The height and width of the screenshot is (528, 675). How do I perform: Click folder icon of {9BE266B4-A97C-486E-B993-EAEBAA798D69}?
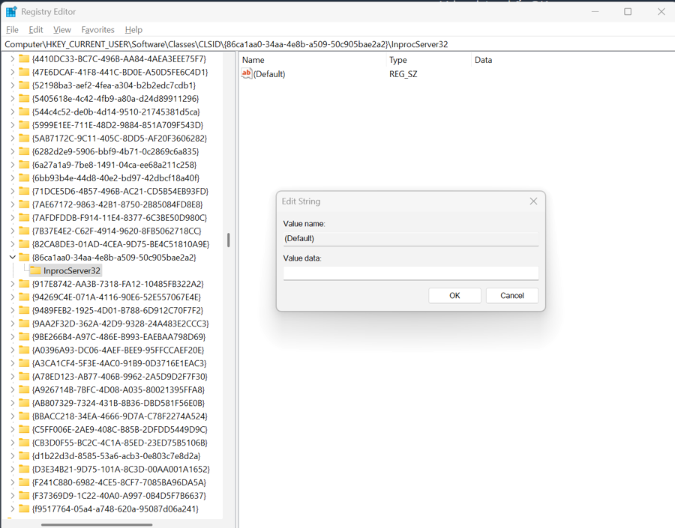click(x=24, y=337)
